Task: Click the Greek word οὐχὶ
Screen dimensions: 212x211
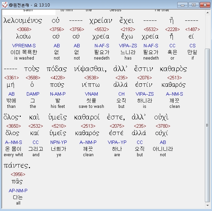Action: (161, 117)
